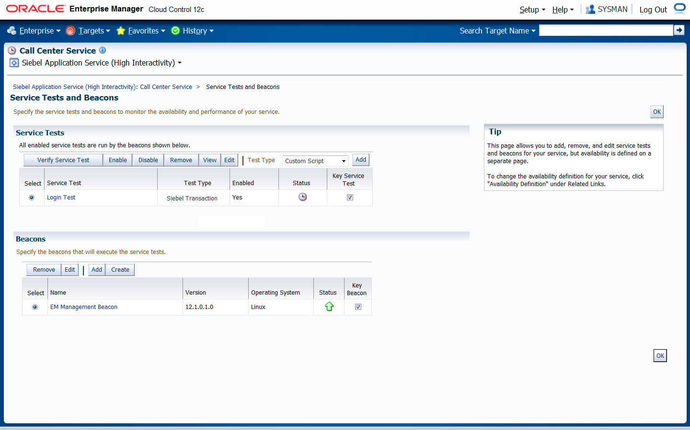
Task: Click the Beacons Edit button
Action: click(70, 270)
